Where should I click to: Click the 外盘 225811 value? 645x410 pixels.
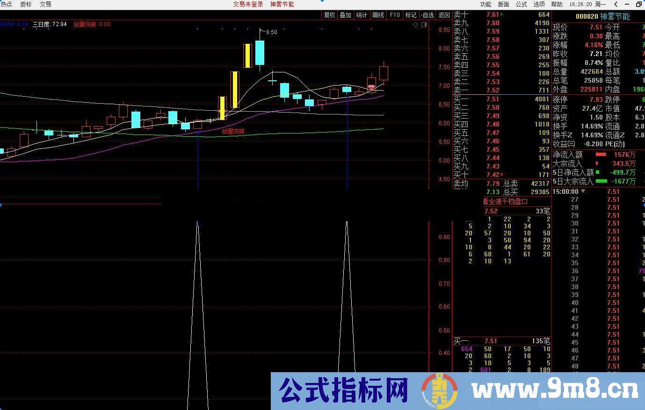coord(591,90)
